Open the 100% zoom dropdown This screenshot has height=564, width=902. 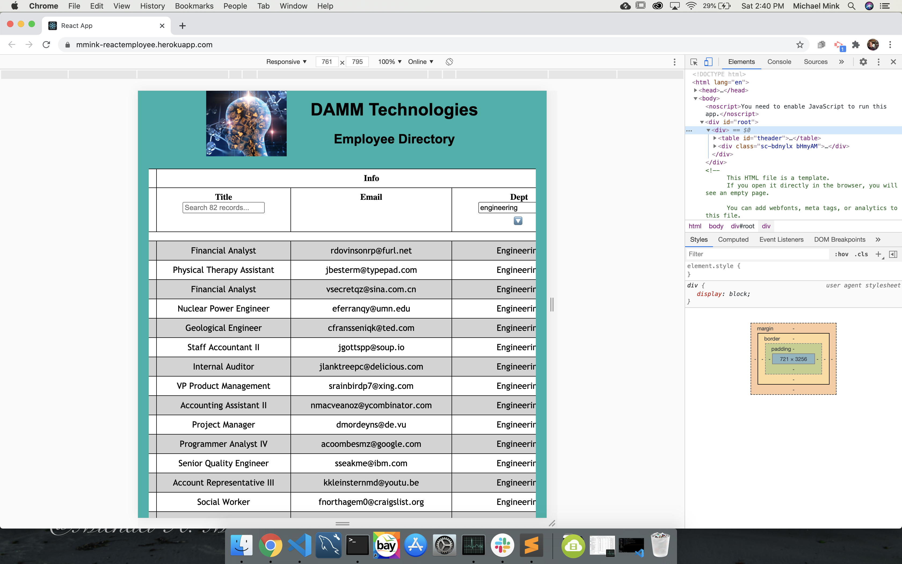point(390,62)
